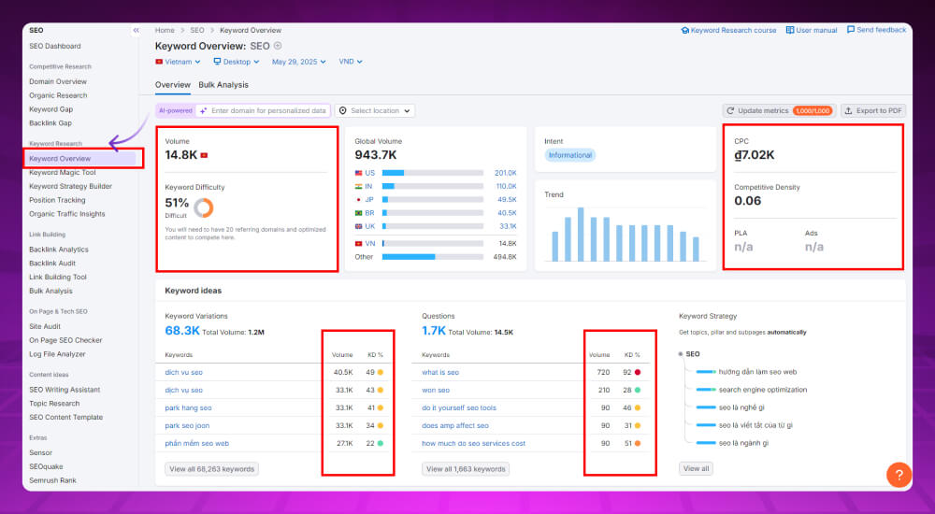
Task: Click the Keyword Difficulty donut chart
Action: [203, 207]
